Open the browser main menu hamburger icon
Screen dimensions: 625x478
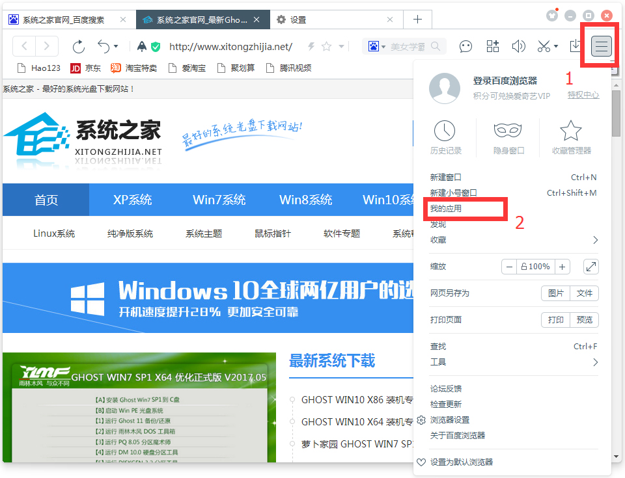pyautogui.click(x=601, y=46)
